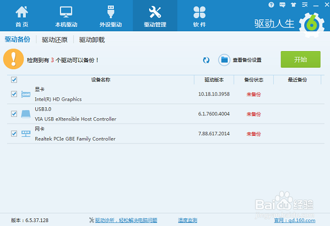This screenshot has width=330, height=226.
Task: Open the main menu dropdown icon
Action: click(305, 4)
